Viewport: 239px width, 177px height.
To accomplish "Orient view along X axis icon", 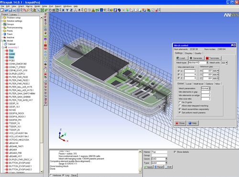I will tap(63, 10).
